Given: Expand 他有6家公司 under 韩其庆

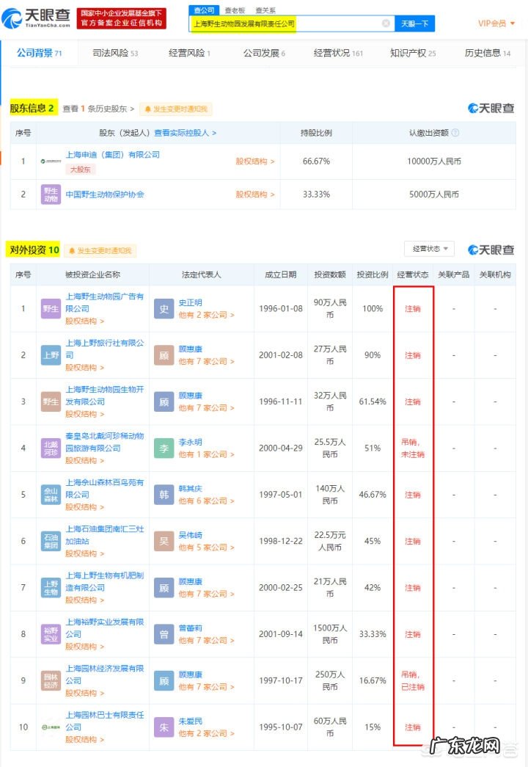Looking at the screenshot, I should point(206,501).
